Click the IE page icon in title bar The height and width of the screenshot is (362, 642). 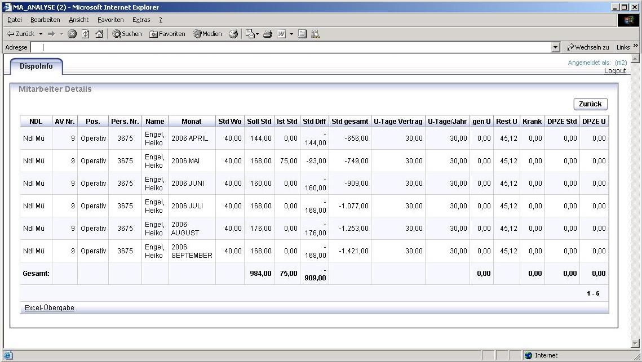[7, 7]
